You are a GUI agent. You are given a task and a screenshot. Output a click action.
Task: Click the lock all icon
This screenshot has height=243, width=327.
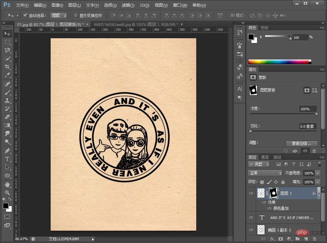pos(283,182)
